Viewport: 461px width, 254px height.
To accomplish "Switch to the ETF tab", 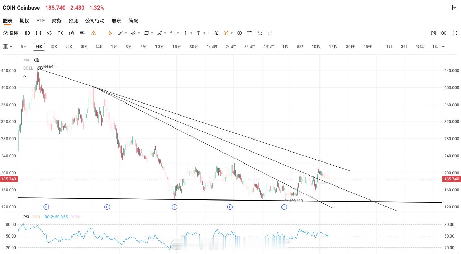I will [41, 21].
